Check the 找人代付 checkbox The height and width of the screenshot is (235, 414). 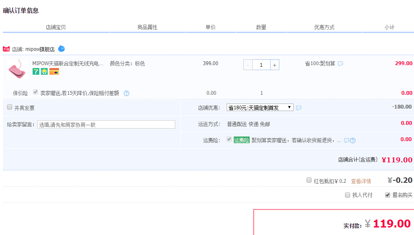coord(348,195)
